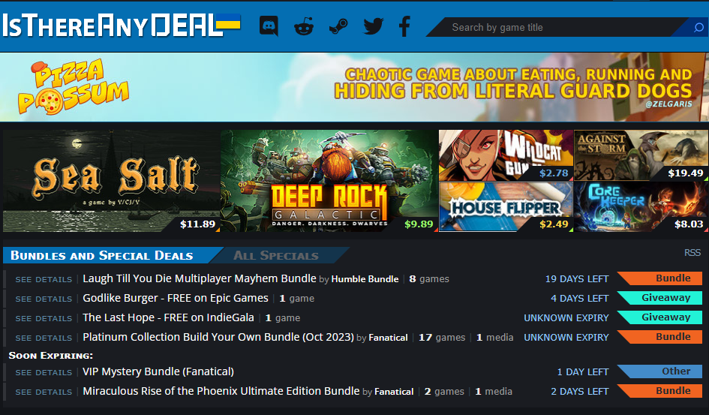Open the Discord icon link
The height and width of the screenshot is (415, 709).
point(269,26)
